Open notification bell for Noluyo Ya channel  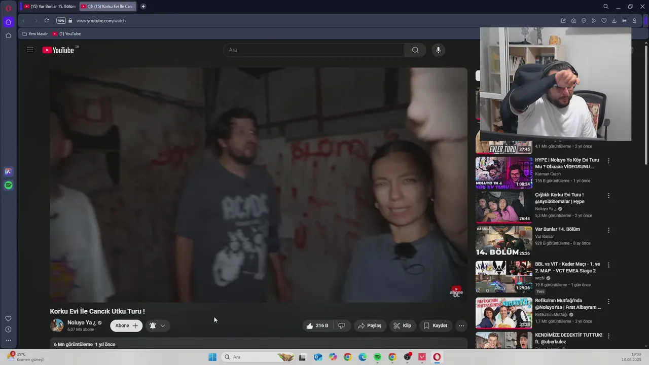tap(153, 325)
